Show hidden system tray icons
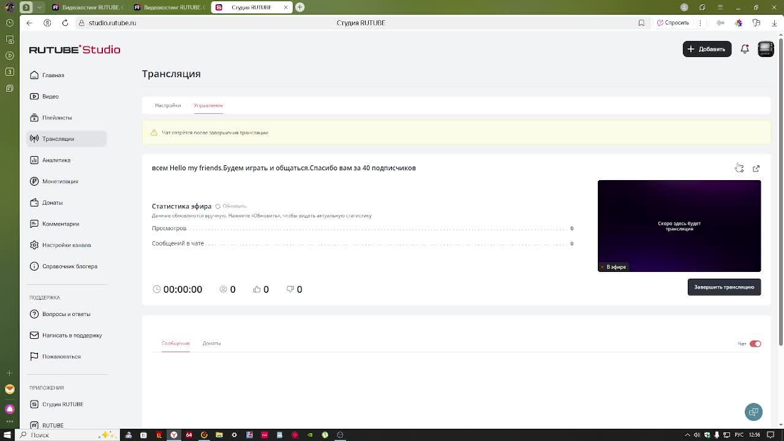 click(687, 435)
